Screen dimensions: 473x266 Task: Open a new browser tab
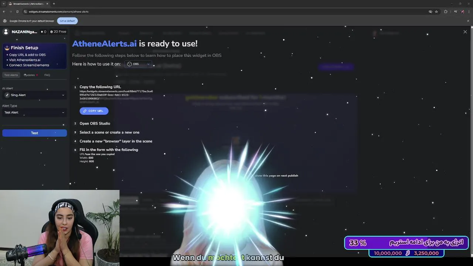(x=54, y=4)
